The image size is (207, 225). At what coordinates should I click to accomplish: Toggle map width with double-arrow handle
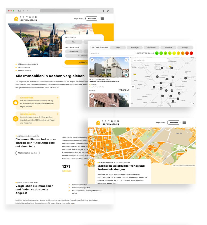coord(133,87)
